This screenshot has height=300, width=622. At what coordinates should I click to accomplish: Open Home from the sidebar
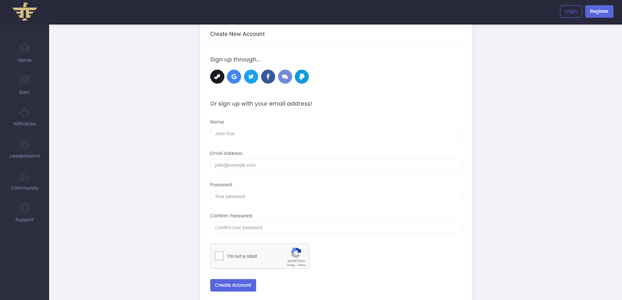coord(24,53)
